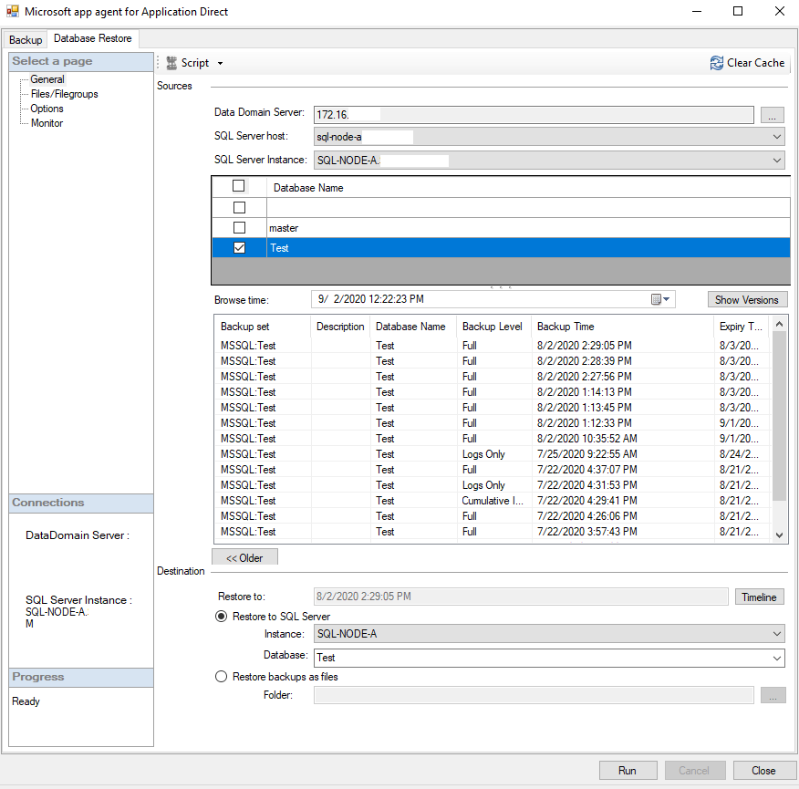Uncheck the Test database checkbox
799x789 pixels.
click(239, 247)
